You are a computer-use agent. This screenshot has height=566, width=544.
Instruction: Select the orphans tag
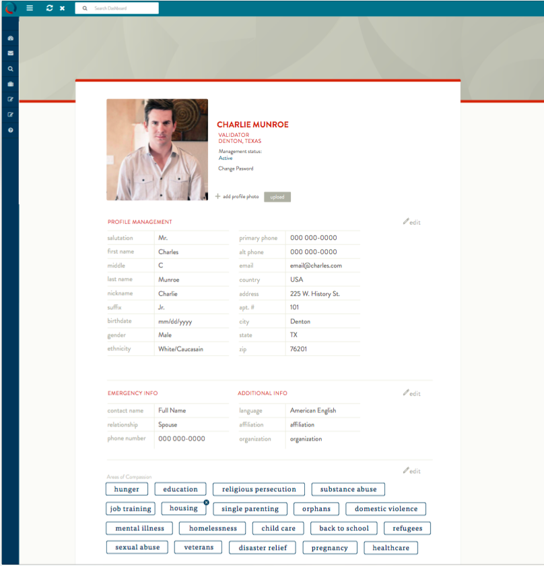coord(316,509)
